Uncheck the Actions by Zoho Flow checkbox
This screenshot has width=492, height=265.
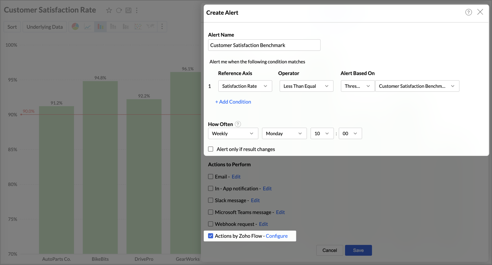coord(211,236)
